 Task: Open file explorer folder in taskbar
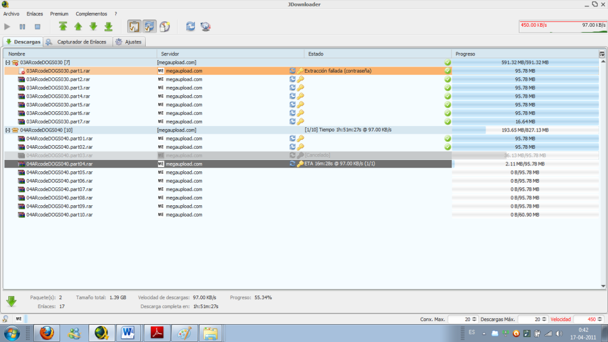pos(210,333)
